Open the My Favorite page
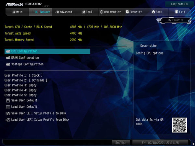Viewport: 195px width, 146px height. point(175,20)
